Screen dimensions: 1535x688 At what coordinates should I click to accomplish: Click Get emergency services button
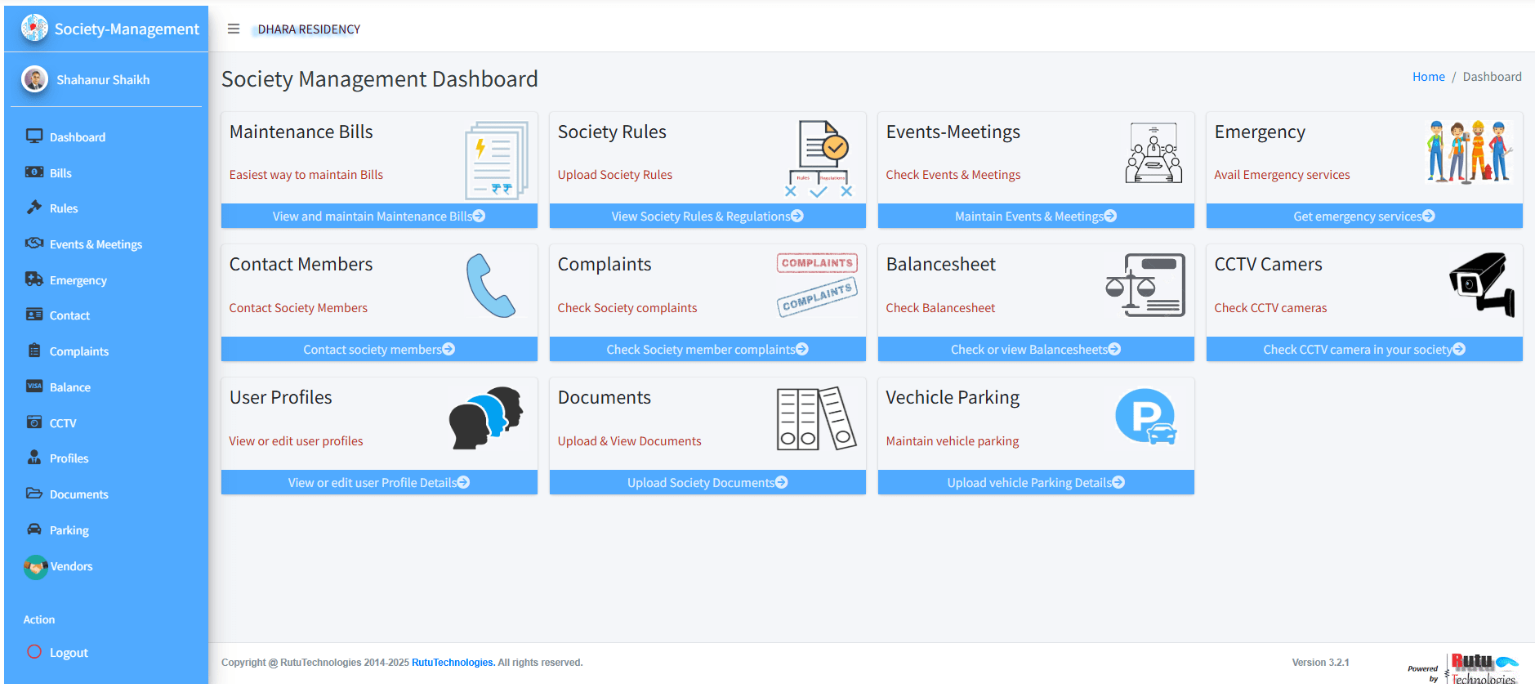1363,217
